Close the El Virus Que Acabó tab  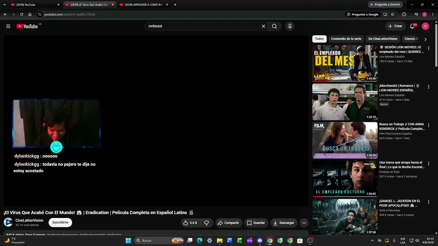[113, 5]
